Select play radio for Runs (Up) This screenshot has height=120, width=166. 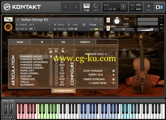(51, 70)
